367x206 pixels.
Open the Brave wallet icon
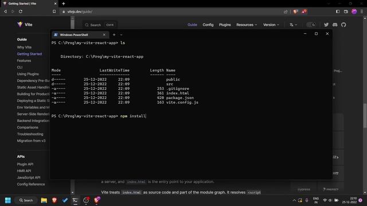click(x=346, y=11)
